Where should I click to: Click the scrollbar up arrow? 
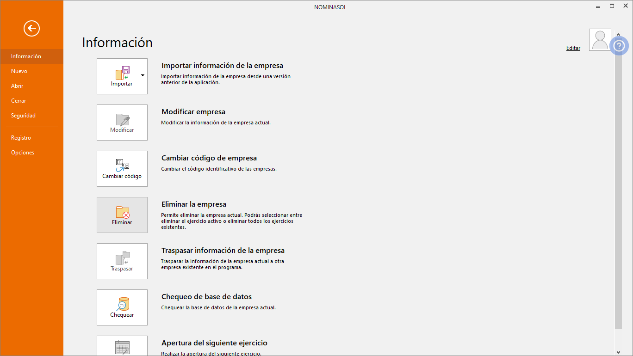pos(619,34)
